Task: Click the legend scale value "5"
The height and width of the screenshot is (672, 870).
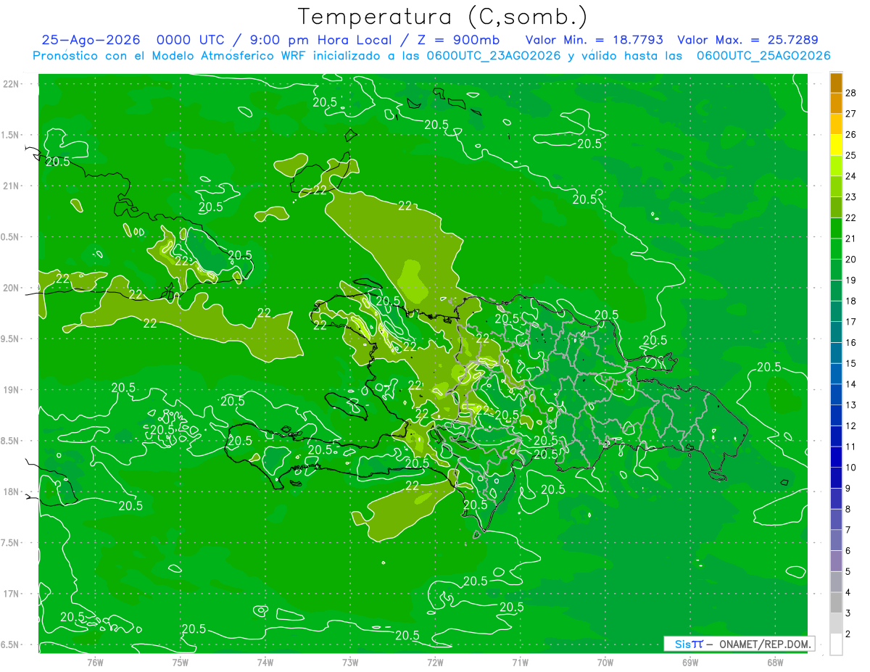Action: point(848,572)
